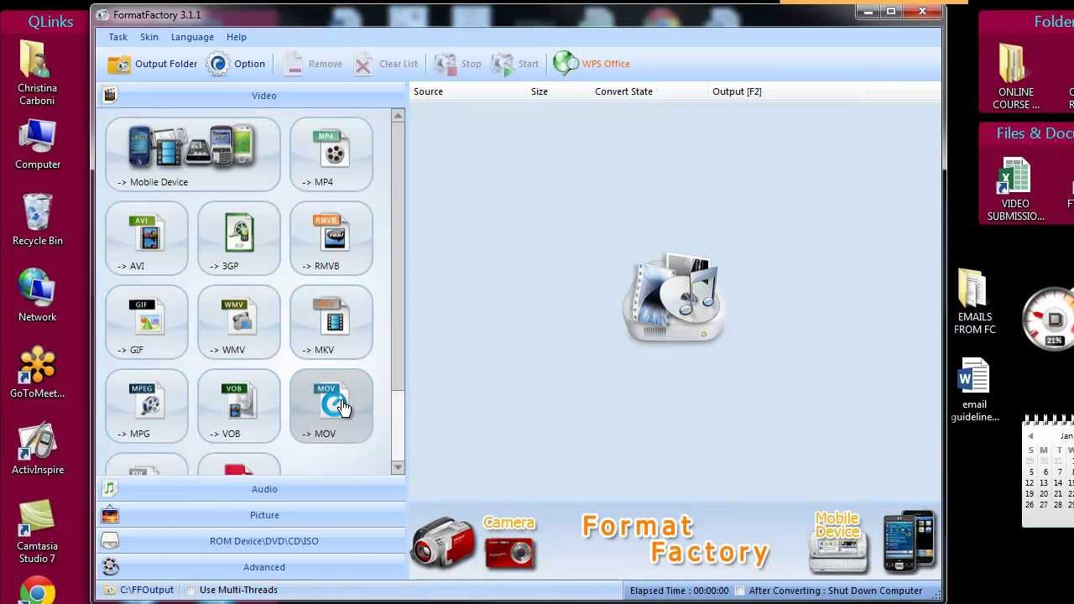Click the scroll up arrow in format list
The image size is (1074, 604).
click(398, 116)
